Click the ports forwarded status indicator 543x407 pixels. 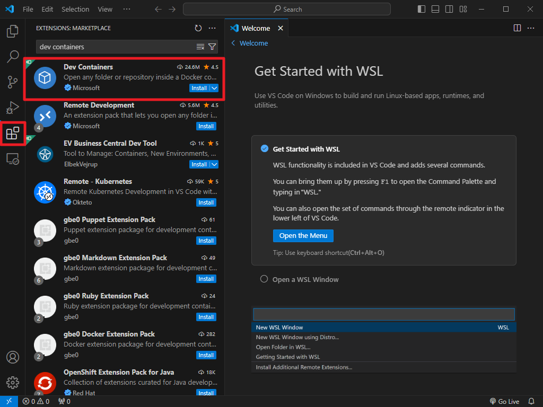[64, 402]
